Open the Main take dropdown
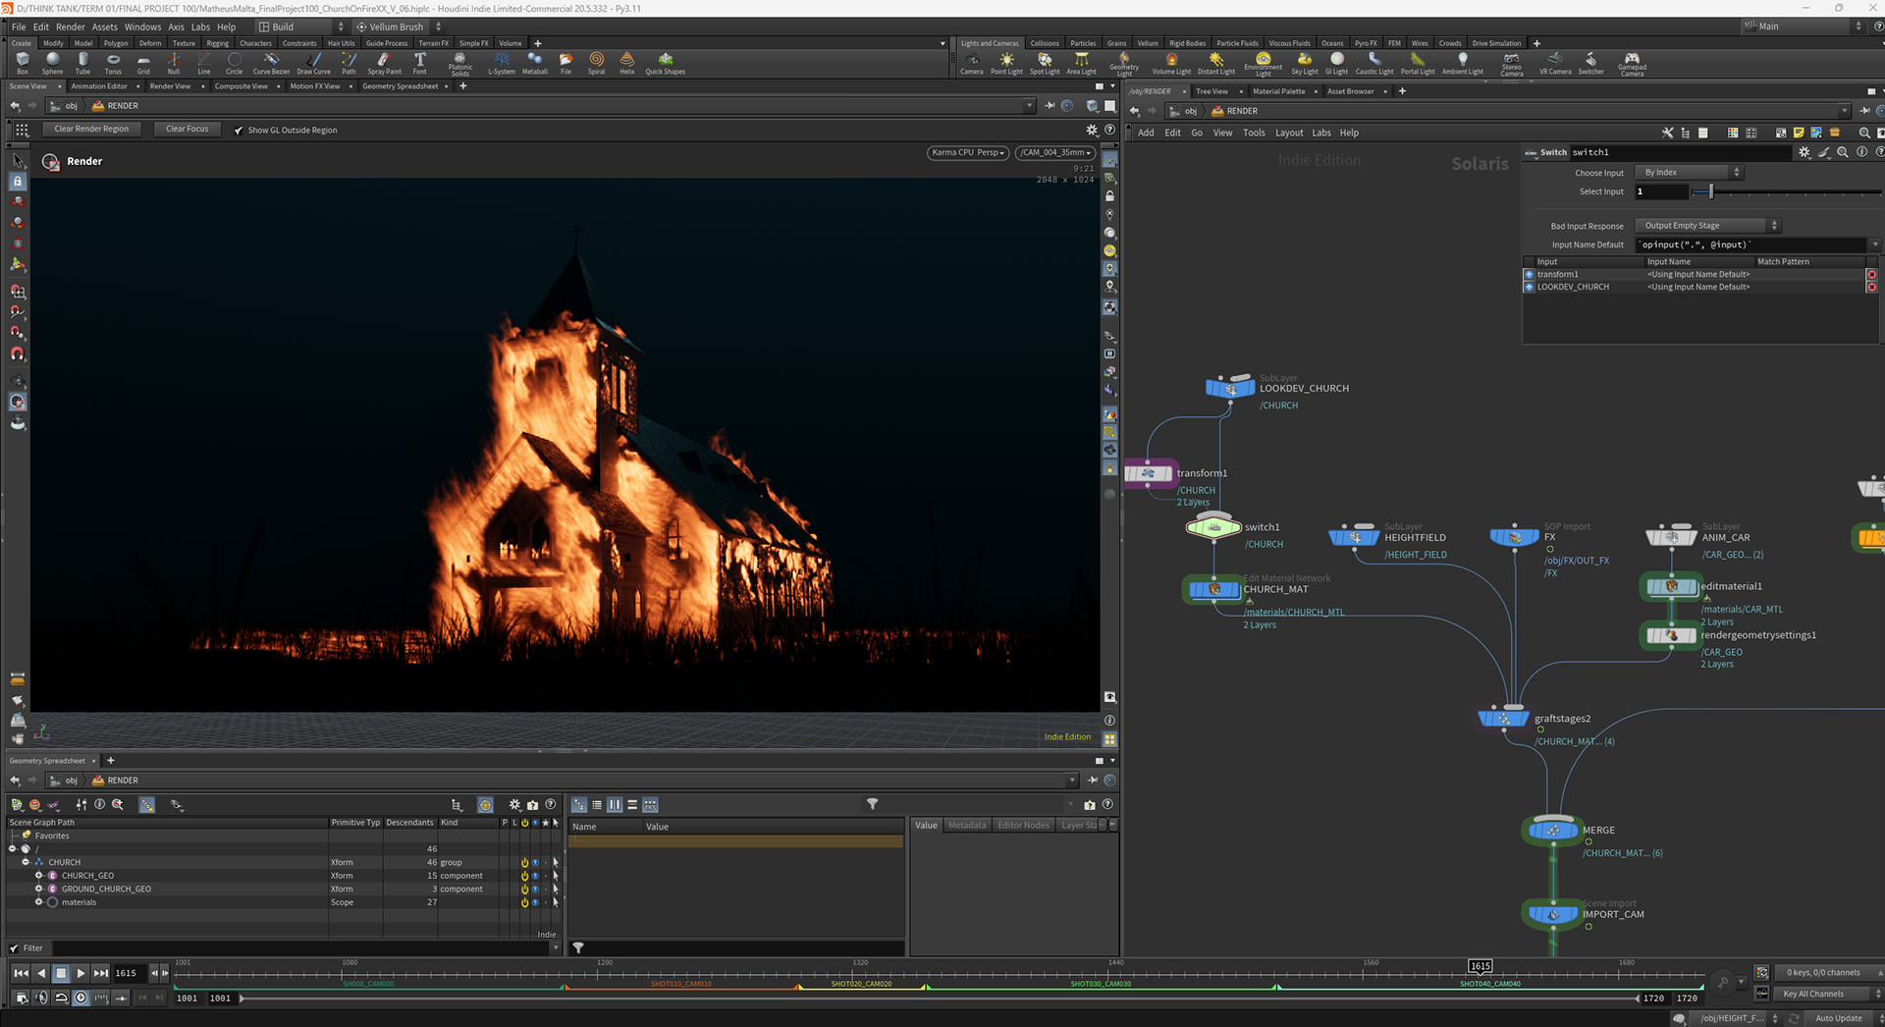This screenshot has height=1027, width=1885. pos(1803,27)
